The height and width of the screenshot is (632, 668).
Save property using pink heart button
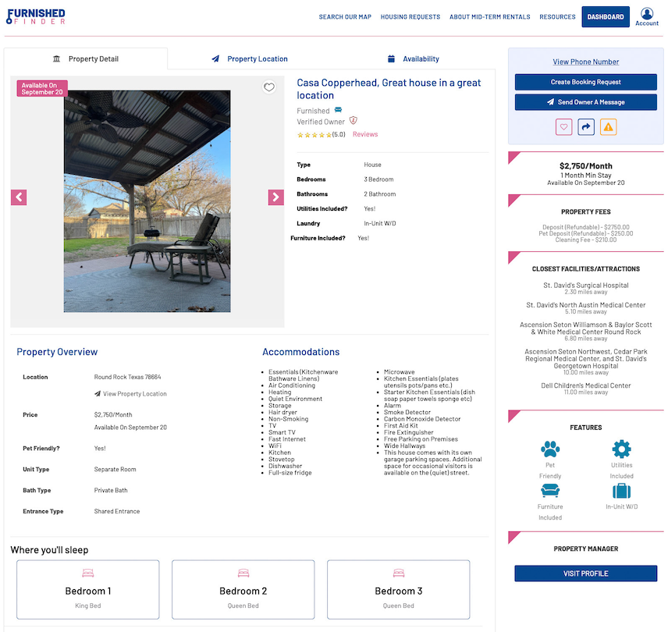(x=563, y=127)
